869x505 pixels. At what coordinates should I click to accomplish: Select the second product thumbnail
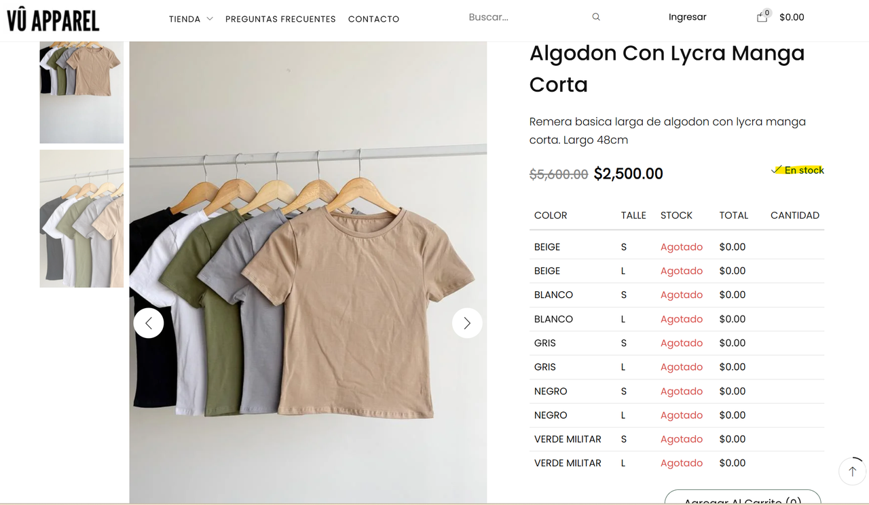(x=81, y=219)
